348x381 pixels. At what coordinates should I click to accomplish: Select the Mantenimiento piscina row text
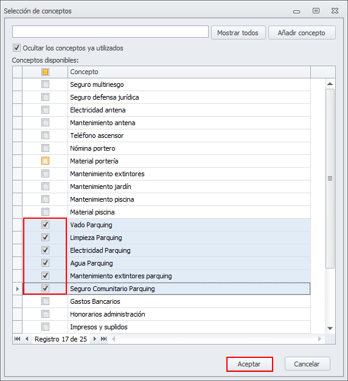click(102, 199)
